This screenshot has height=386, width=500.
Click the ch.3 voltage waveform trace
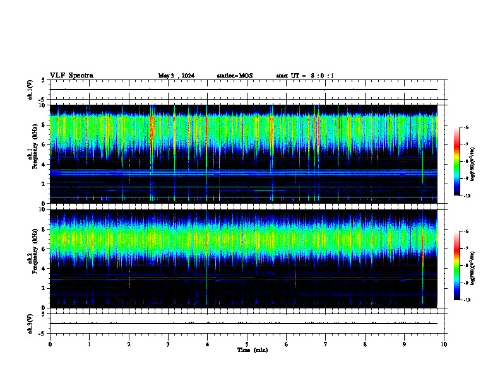click(x=243, y=324)
